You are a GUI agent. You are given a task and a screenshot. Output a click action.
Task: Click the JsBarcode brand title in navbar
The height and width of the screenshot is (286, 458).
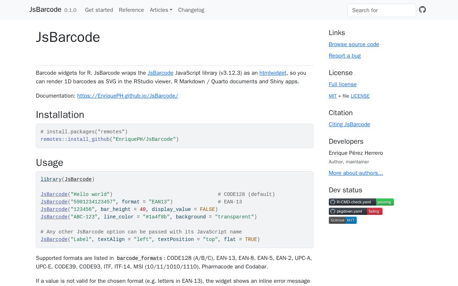(45, 10)
